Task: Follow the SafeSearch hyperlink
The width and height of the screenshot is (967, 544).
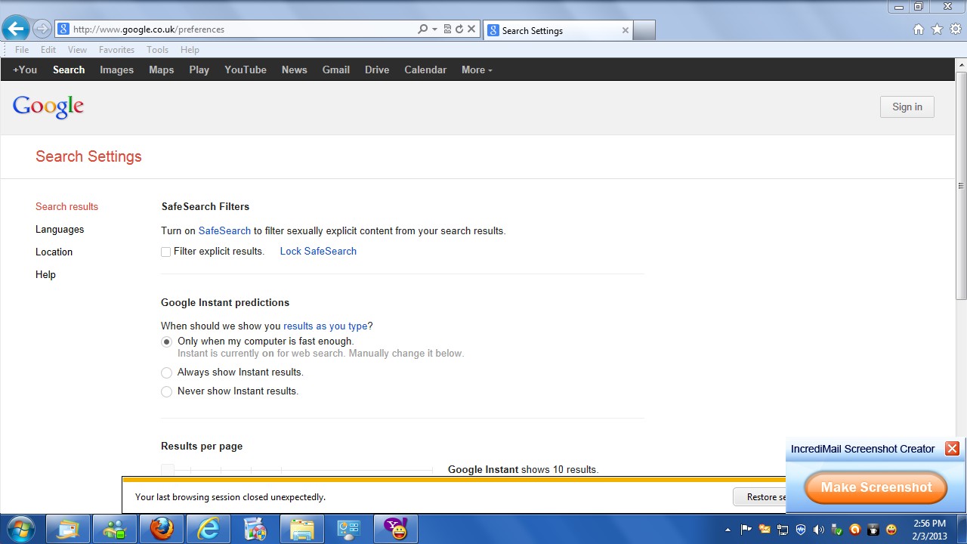Action: click(224, 230)
